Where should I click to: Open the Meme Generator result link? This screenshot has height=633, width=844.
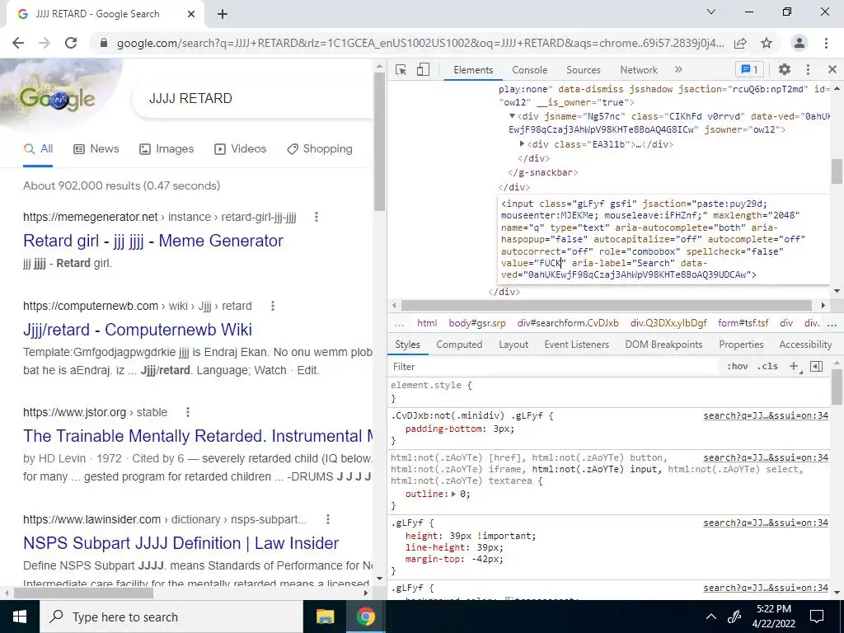[152, 241]
